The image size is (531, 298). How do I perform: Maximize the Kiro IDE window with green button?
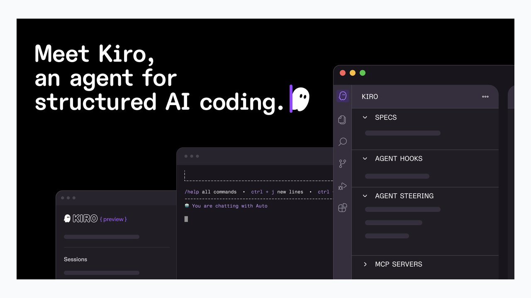363,73
